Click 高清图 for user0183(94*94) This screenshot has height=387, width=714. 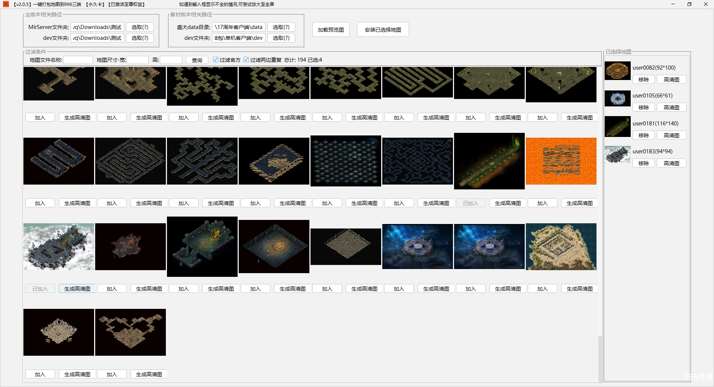point(672,163)
